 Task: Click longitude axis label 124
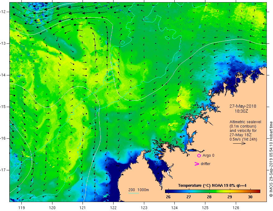point(175,208)
